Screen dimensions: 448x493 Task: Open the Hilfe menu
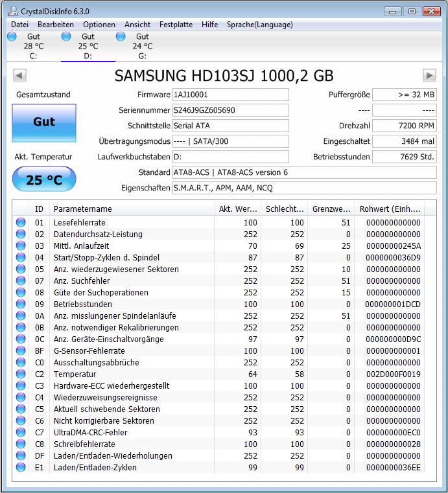(x=210, y=25)
